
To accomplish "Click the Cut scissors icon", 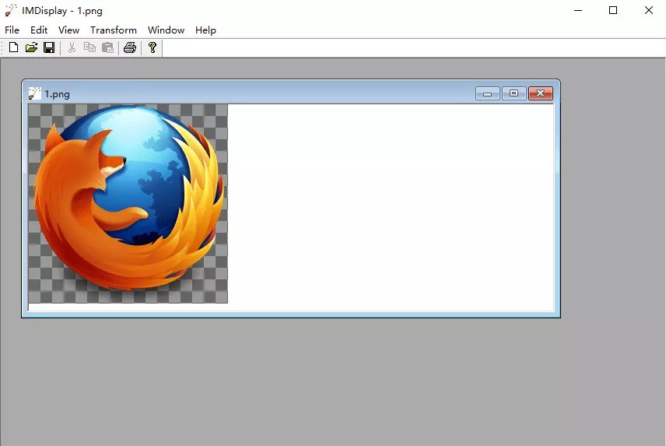I will coord(72,47).
